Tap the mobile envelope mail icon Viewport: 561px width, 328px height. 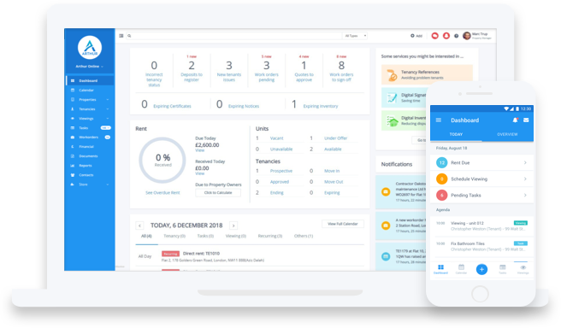pyautogui.click(x=526, y=120)
